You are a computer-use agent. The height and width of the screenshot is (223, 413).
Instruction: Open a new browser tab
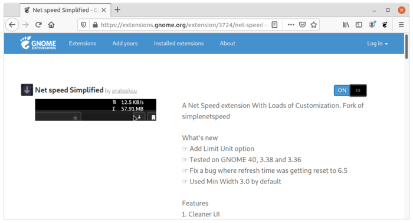(x=117, y=10)
